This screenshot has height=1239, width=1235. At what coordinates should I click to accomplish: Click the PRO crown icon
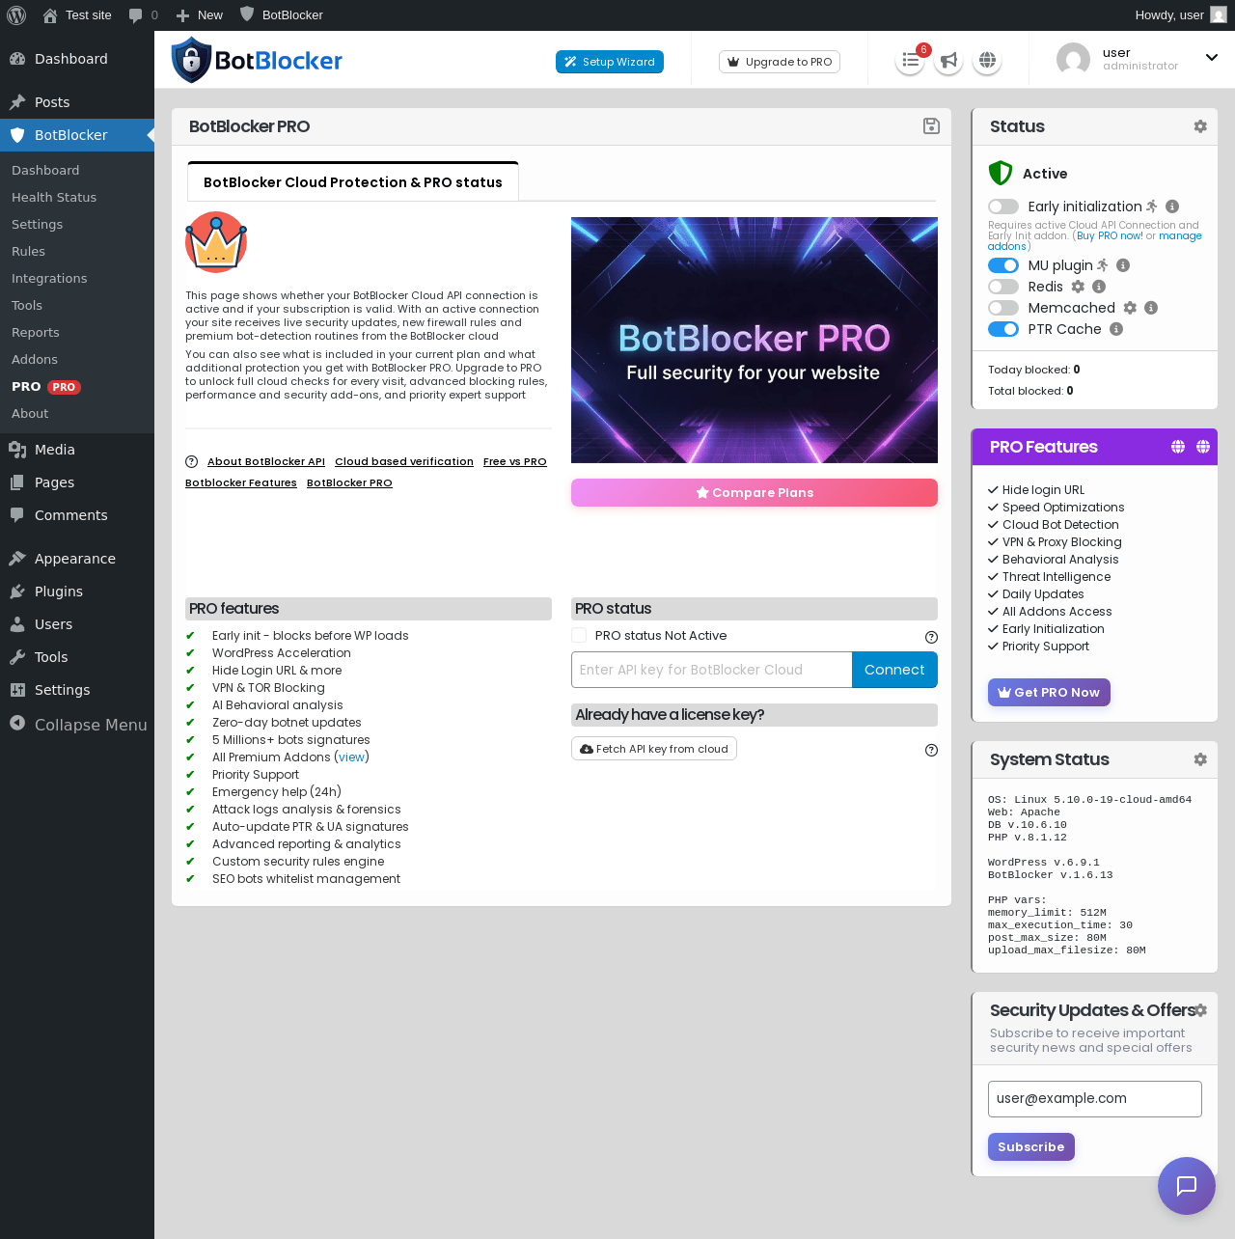click(x=216, y=242)
